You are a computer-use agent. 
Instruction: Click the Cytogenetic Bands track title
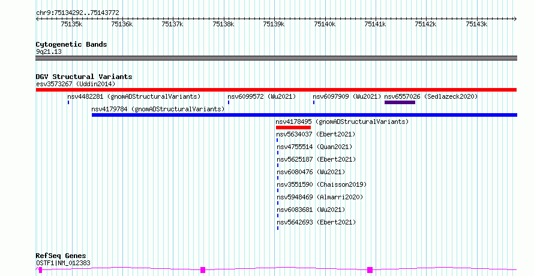point(71,44)
